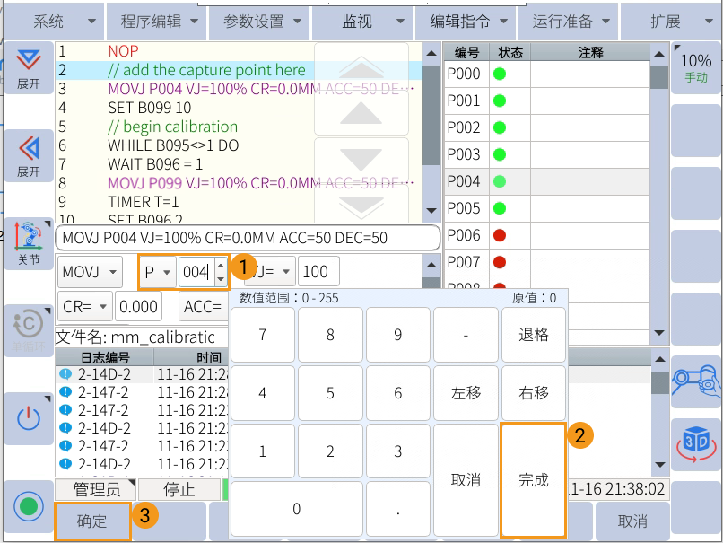Click keypad digit 8
Image resolution: width=723 pixels, height=543 pixels.
(x=330, y=335)
